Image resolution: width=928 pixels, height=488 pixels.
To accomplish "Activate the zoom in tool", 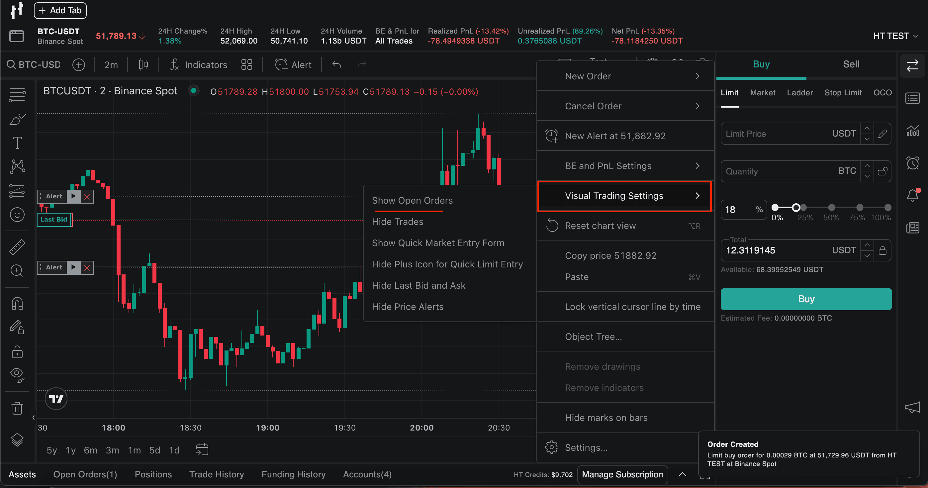I will (17, 270).
